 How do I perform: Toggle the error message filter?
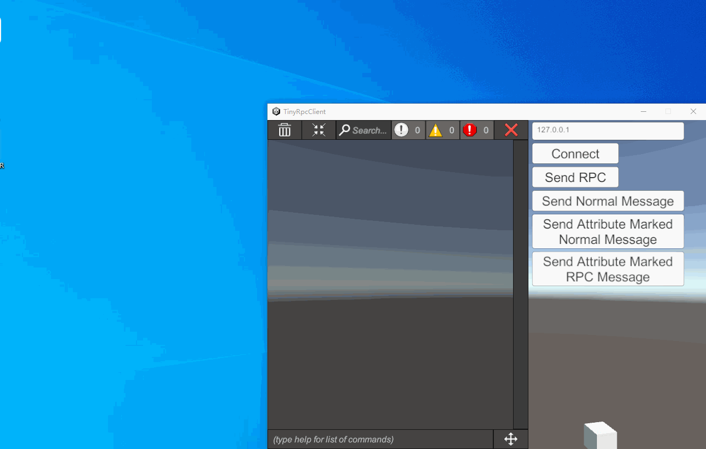coord(476,130)
